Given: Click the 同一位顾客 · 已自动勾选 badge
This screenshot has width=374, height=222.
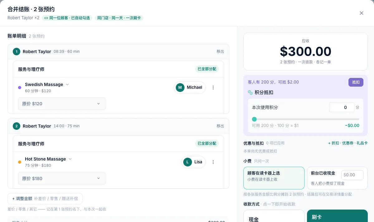Looking at the screenshot, I should [x=67, y=18].
